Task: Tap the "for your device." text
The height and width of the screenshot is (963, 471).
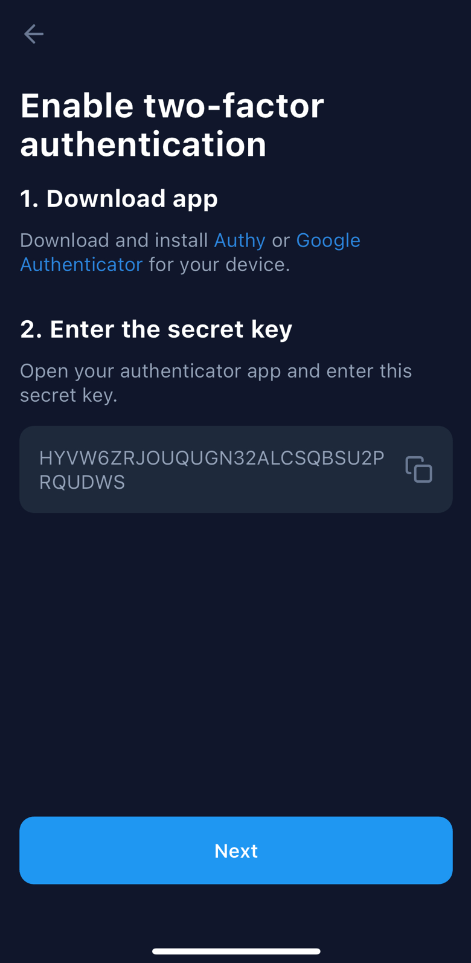Action: [220, 265]
